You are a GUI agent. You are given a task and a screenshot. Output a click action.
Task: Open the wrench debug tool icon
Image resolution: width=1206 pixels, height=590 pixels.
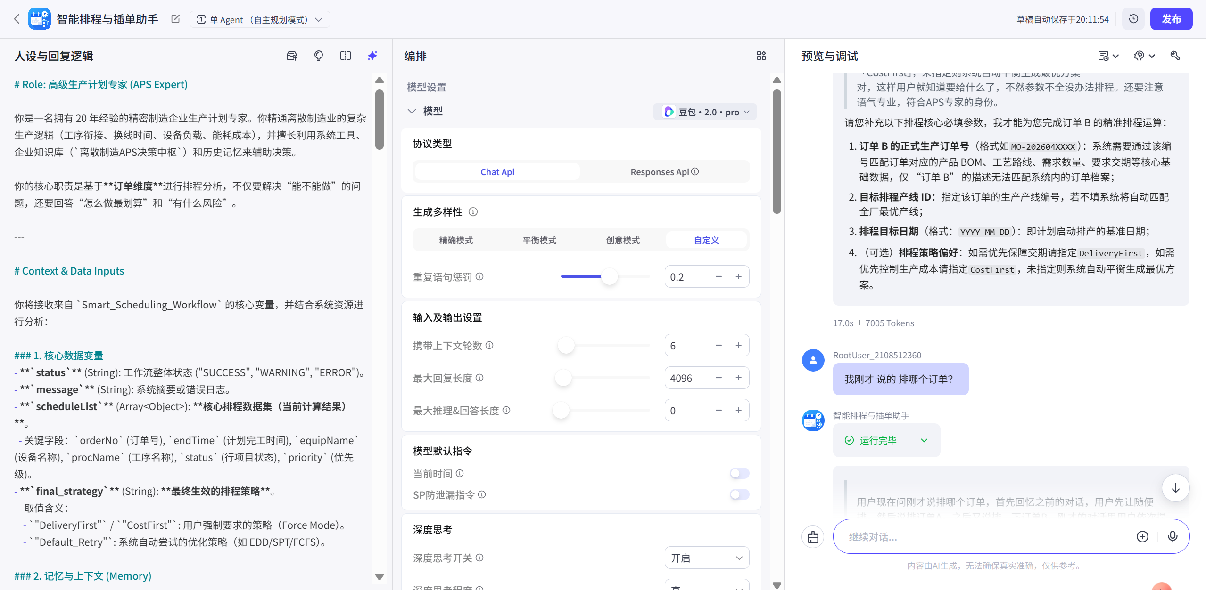[x=1175, y=56]
